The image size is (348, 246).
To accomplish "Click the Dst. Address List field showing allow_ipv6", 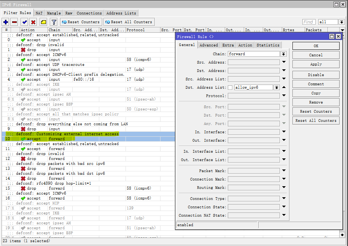I will [x=253, y=88].
